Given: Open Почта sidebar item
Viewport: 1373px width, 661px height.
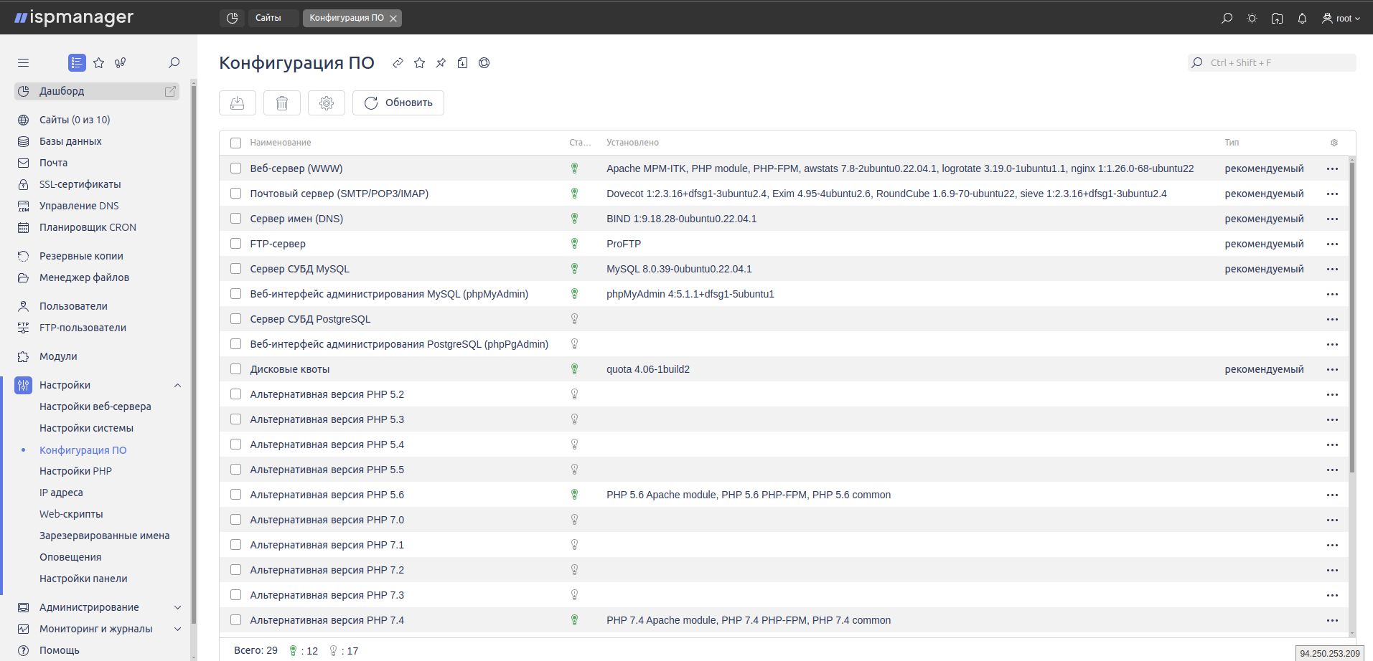Looking at the screenshot, I should tap(53, 163).
